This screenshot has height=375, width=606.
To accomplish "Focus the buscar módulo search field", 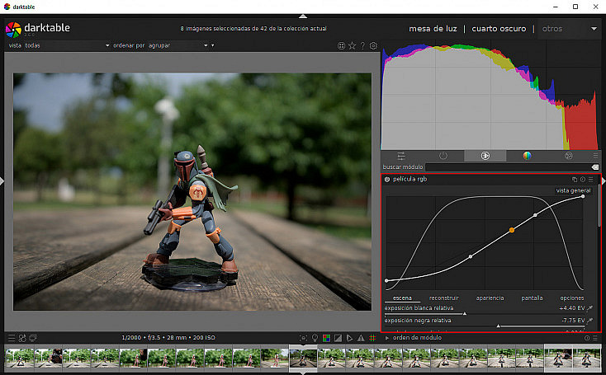I will [x=508, y=167].
